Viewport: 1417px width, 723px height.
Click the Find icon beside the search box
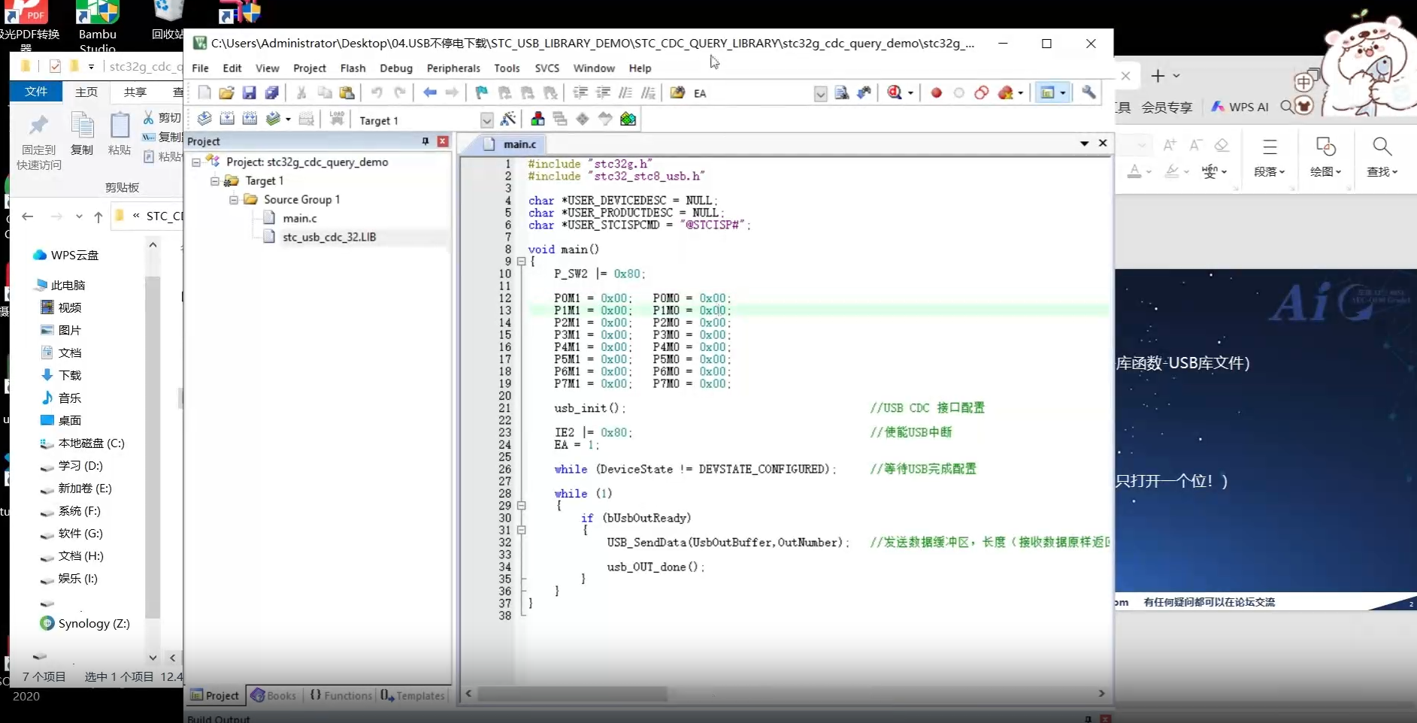point(842,92)
